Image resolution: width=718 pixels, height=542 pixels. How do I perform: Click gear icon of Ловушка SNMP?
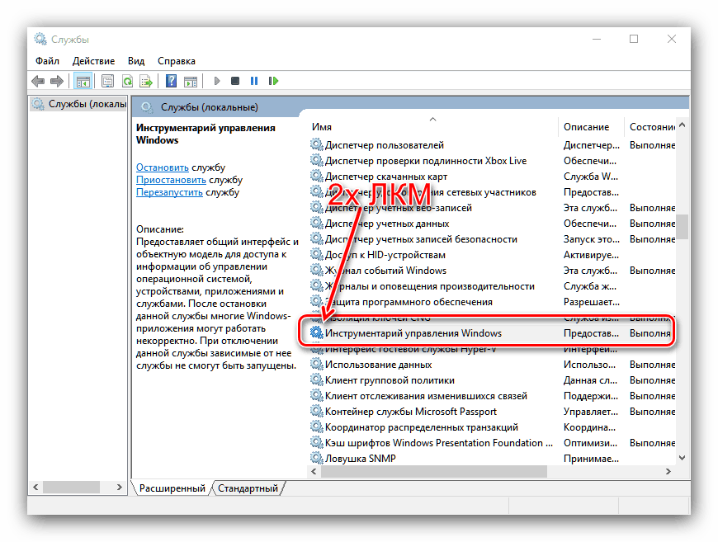(x=316, y=458)
